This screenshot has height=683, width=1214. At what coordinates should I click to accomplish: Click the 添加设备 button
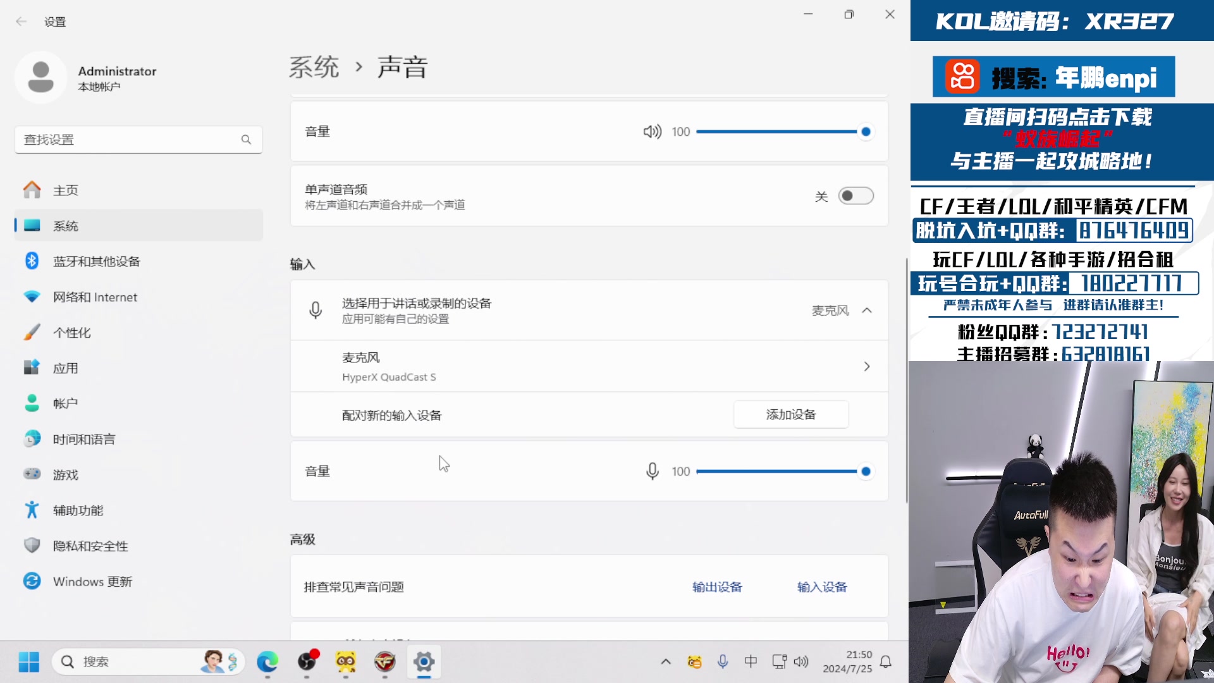click(790, 414)
